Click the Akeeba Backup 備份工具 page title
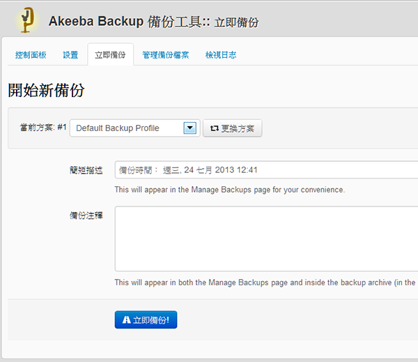418x362 pixels. 153,22
